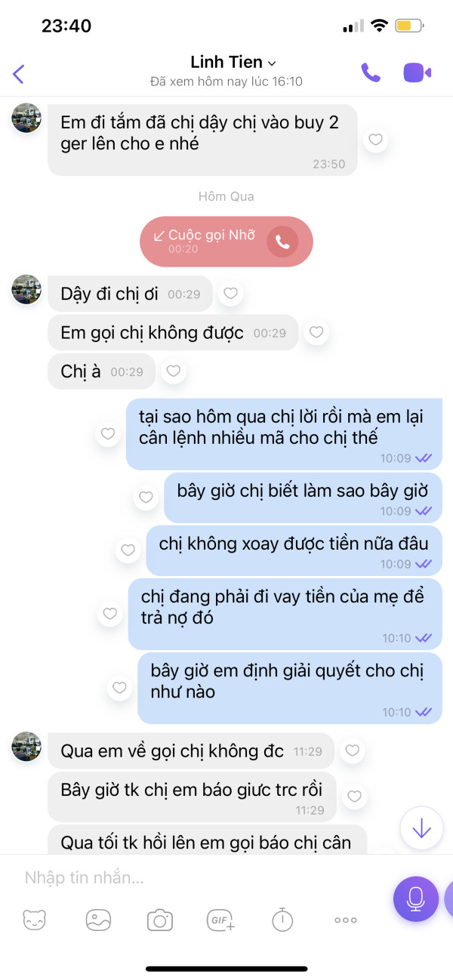The image size is (453, 980).
Task: Like the "chị không xoay được tiền" message
Action: point(128,550)
